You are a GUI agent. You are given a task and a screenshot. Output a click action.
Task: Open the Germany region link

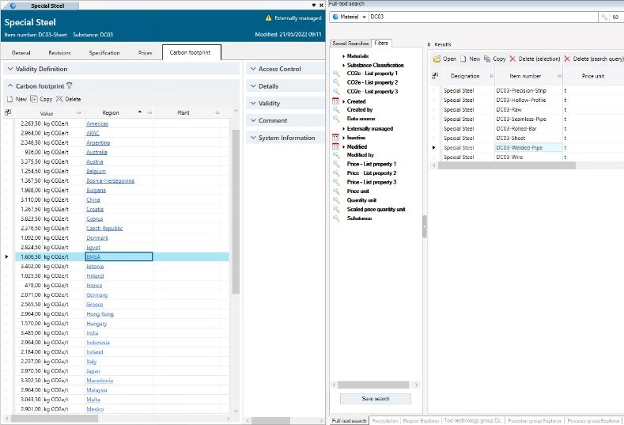[x=97, y=295]
